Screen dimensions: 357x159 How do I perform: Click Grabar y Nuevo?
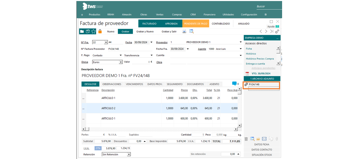145,32
